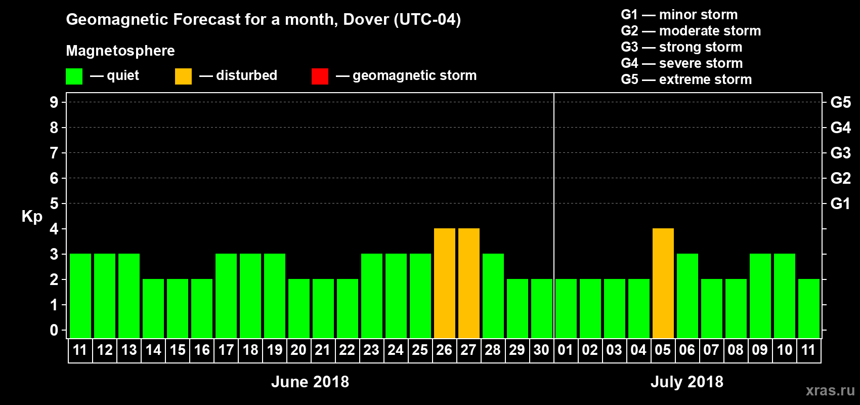Click date label '10' on the x-axis

785,350
